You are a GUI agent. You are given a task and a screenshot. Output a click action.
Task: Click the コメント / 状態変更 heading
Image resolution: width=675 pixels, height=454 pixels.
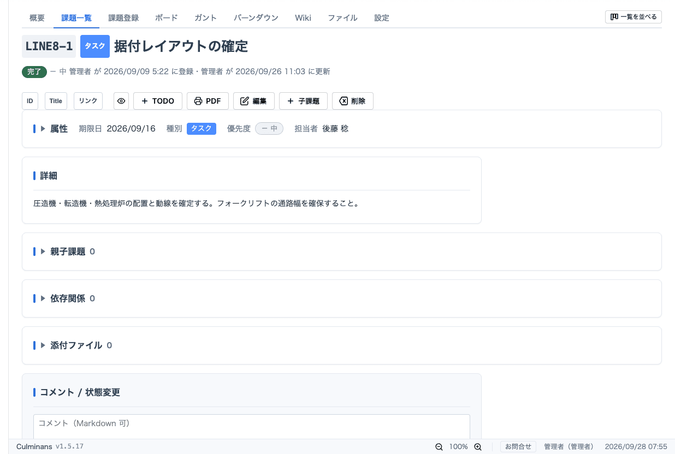point(80,392)
